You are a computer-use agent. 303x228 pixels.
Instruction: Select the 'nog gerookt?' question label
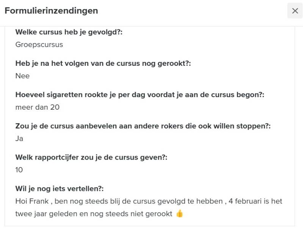point(103,64)
